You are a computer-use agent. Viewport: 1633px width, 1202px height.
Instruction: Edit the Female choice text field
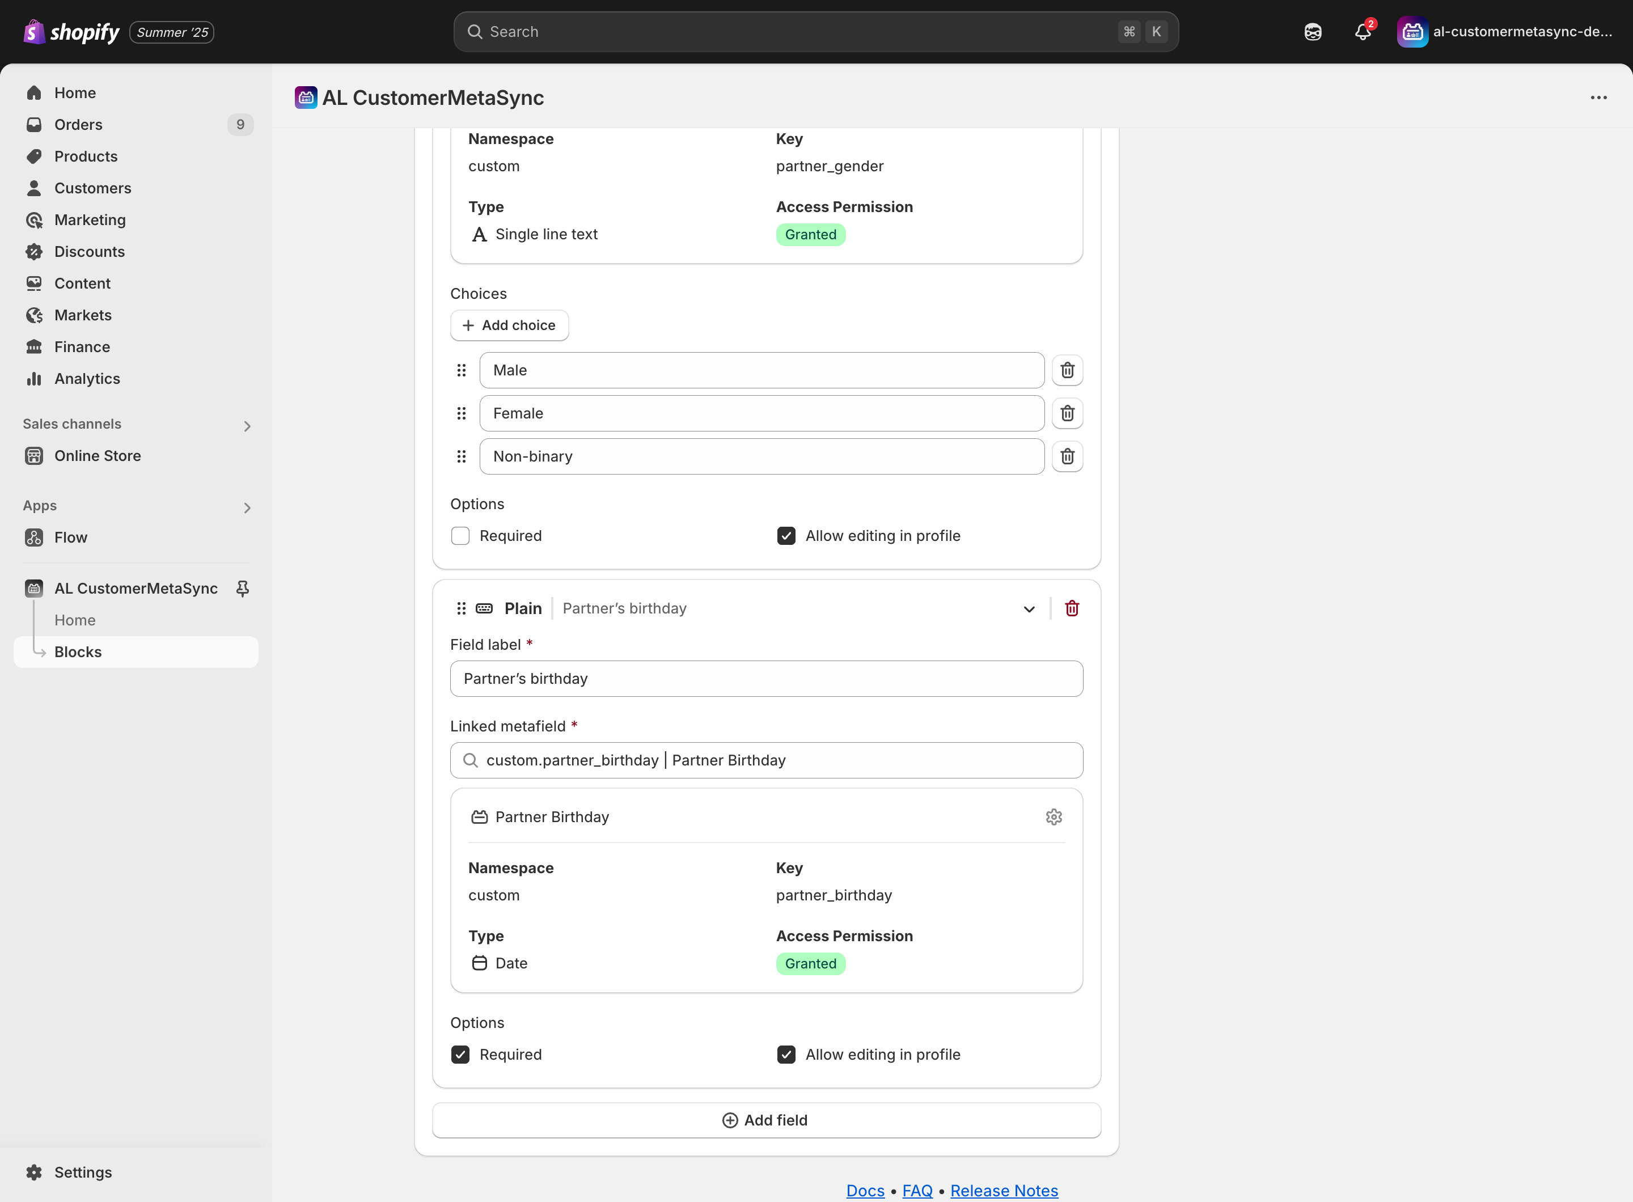pyautogui.click(x=762, y=413)
